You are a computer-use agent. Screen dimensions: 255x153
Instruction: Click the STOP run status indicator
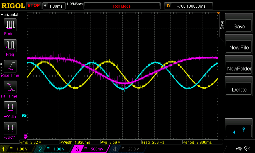coord(34,5)
